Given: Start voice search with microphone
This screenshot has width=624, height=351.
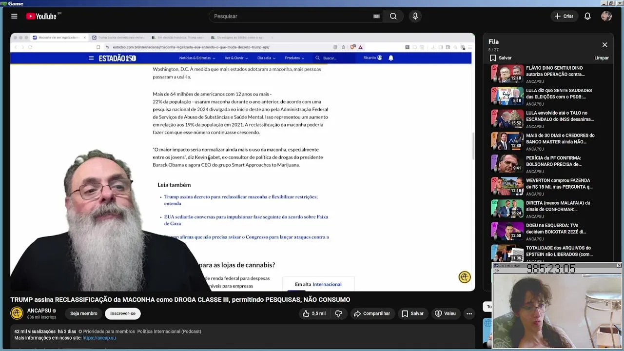Looking at the screenshot, I should [x=415, y=16].
